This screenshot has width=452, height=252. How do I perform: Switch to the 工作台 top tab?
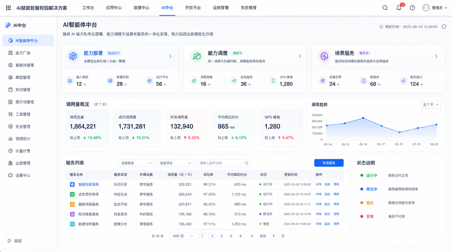pyautogui.click(x=88, y=8)
